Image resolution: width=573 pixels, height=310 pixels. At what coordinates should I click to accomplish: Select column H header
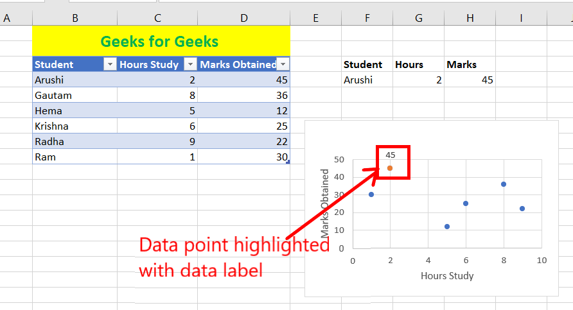coord(470,18)
